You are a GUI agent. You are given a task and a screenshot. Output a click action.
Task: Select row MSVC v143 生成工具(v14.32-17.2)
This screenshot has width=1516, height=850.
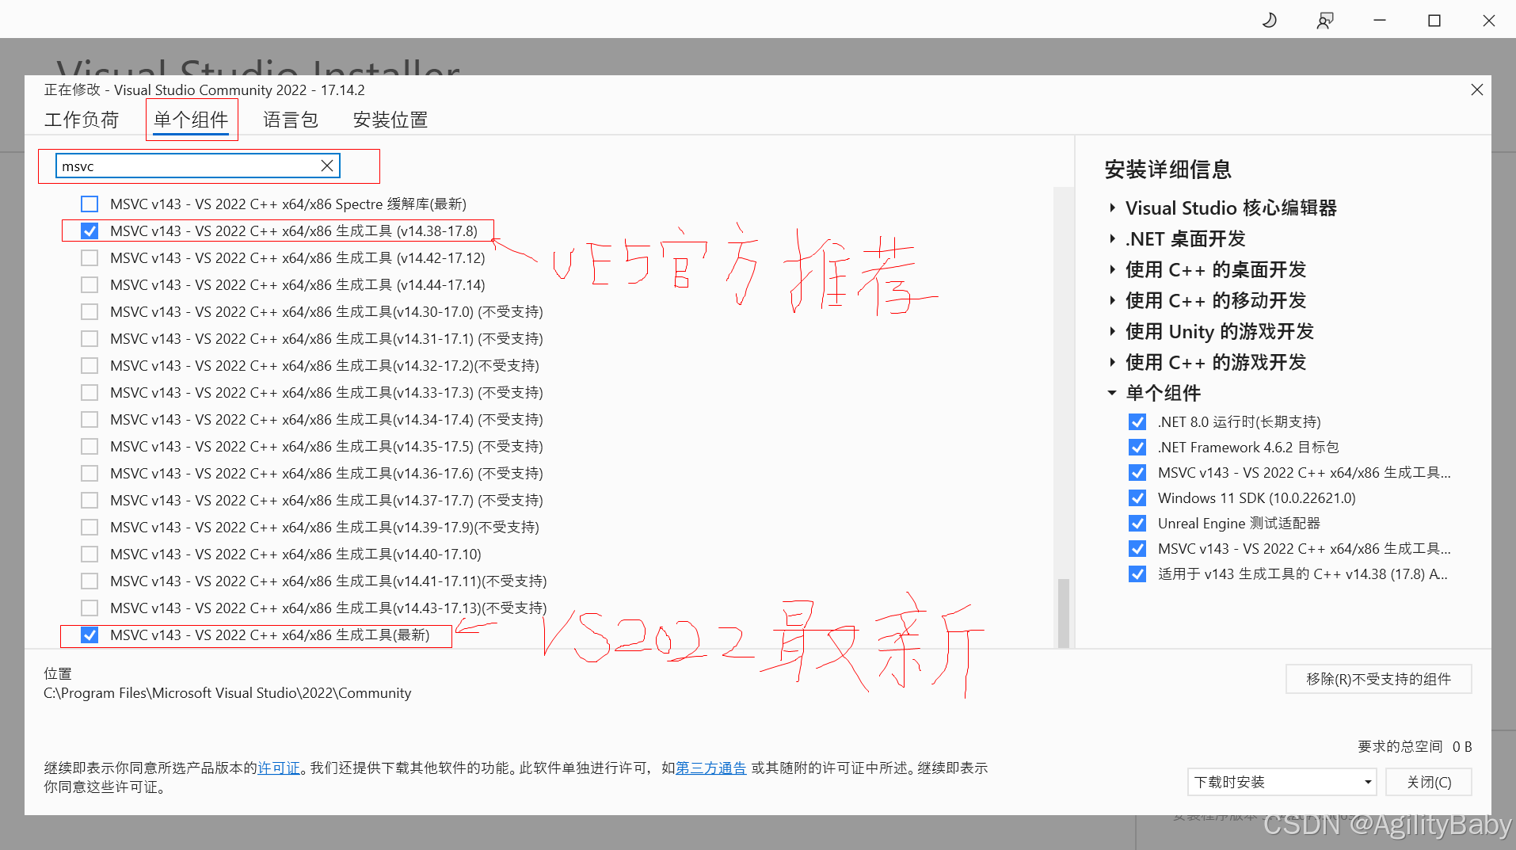pos(310,366)
